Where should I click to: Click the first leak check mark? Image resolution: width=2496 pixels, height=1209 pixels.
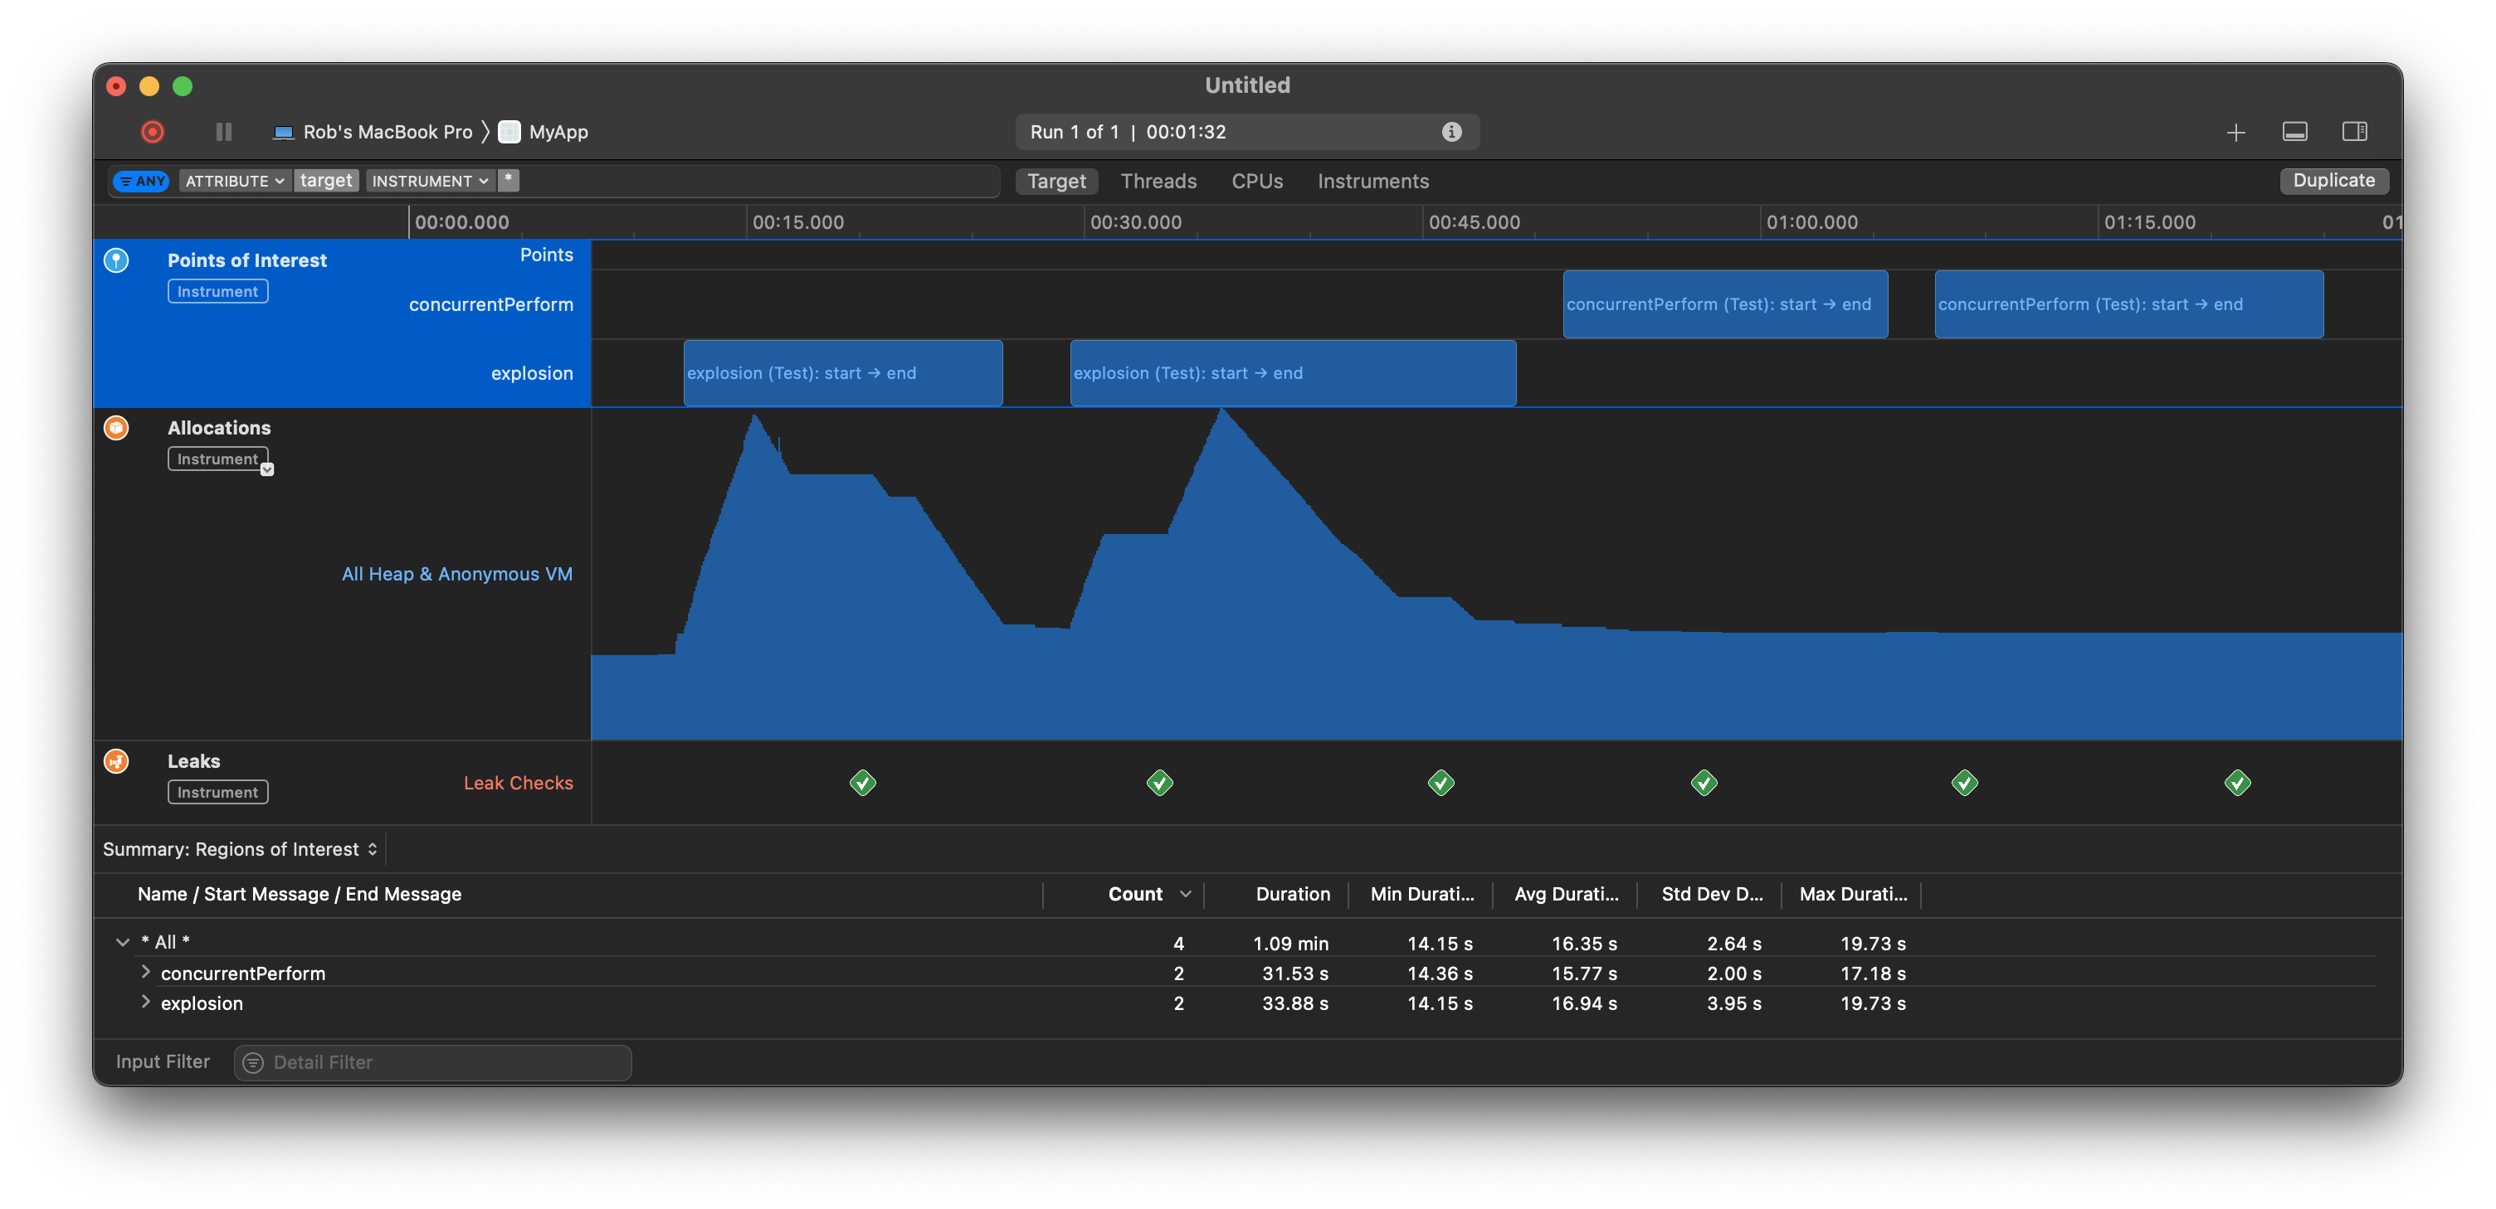click(x=862, y=783)
